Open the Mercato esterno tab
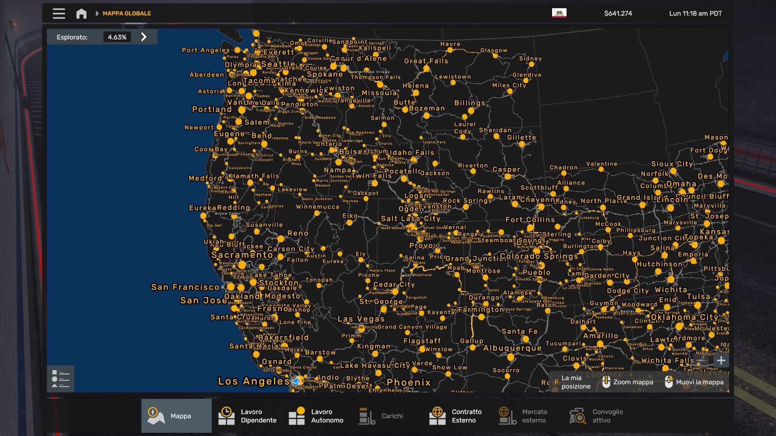This screenshot has width=776, height=436. pos(528,416)
